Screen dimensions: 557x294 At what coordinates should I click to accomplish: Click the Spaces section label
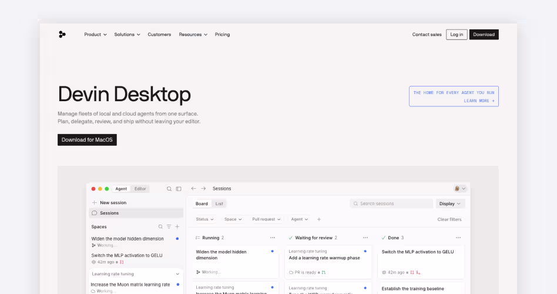(99, 227)
